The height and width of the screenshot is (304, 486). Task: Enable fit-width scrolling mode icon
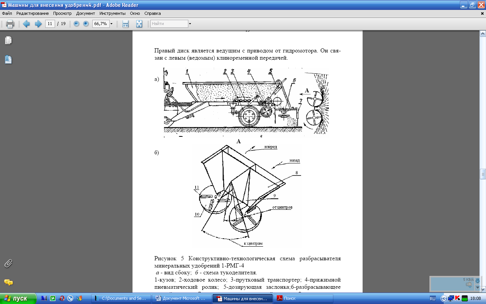125,24
